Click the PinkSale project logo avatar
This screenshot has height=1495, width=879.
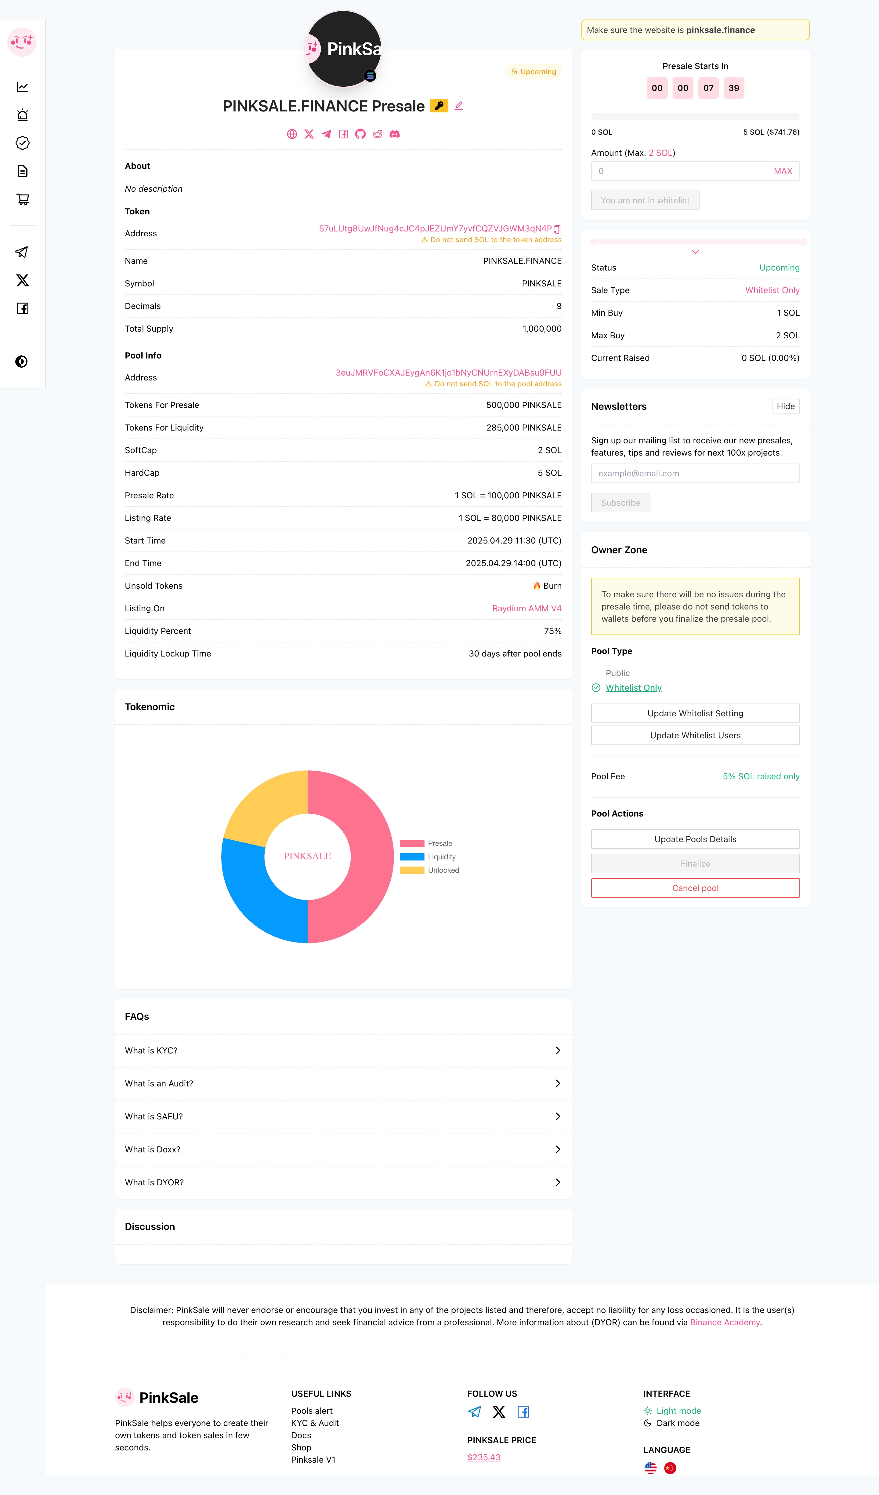343,49
